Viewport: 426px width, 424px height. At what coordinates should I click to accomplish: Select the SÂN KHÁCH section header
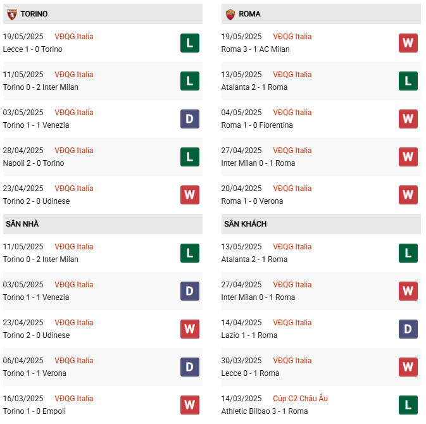[245, 224]
